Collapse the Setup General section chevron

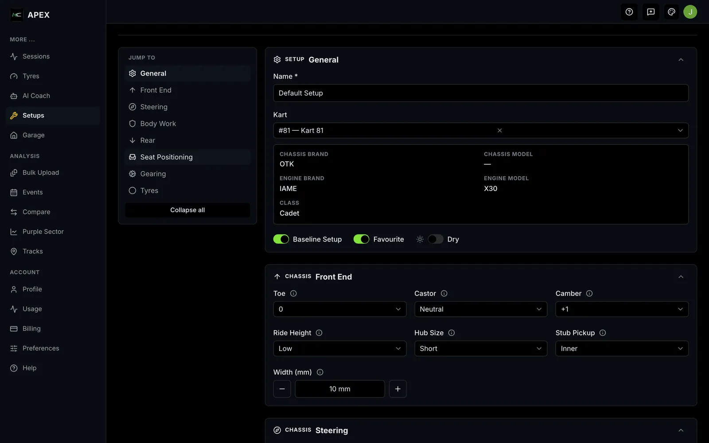click(681, 60)
